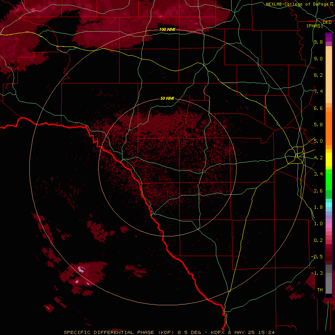Screen dimensions: 335x335
Task: Click the 1.8 value on the color scale
Action: coord(318,207)
